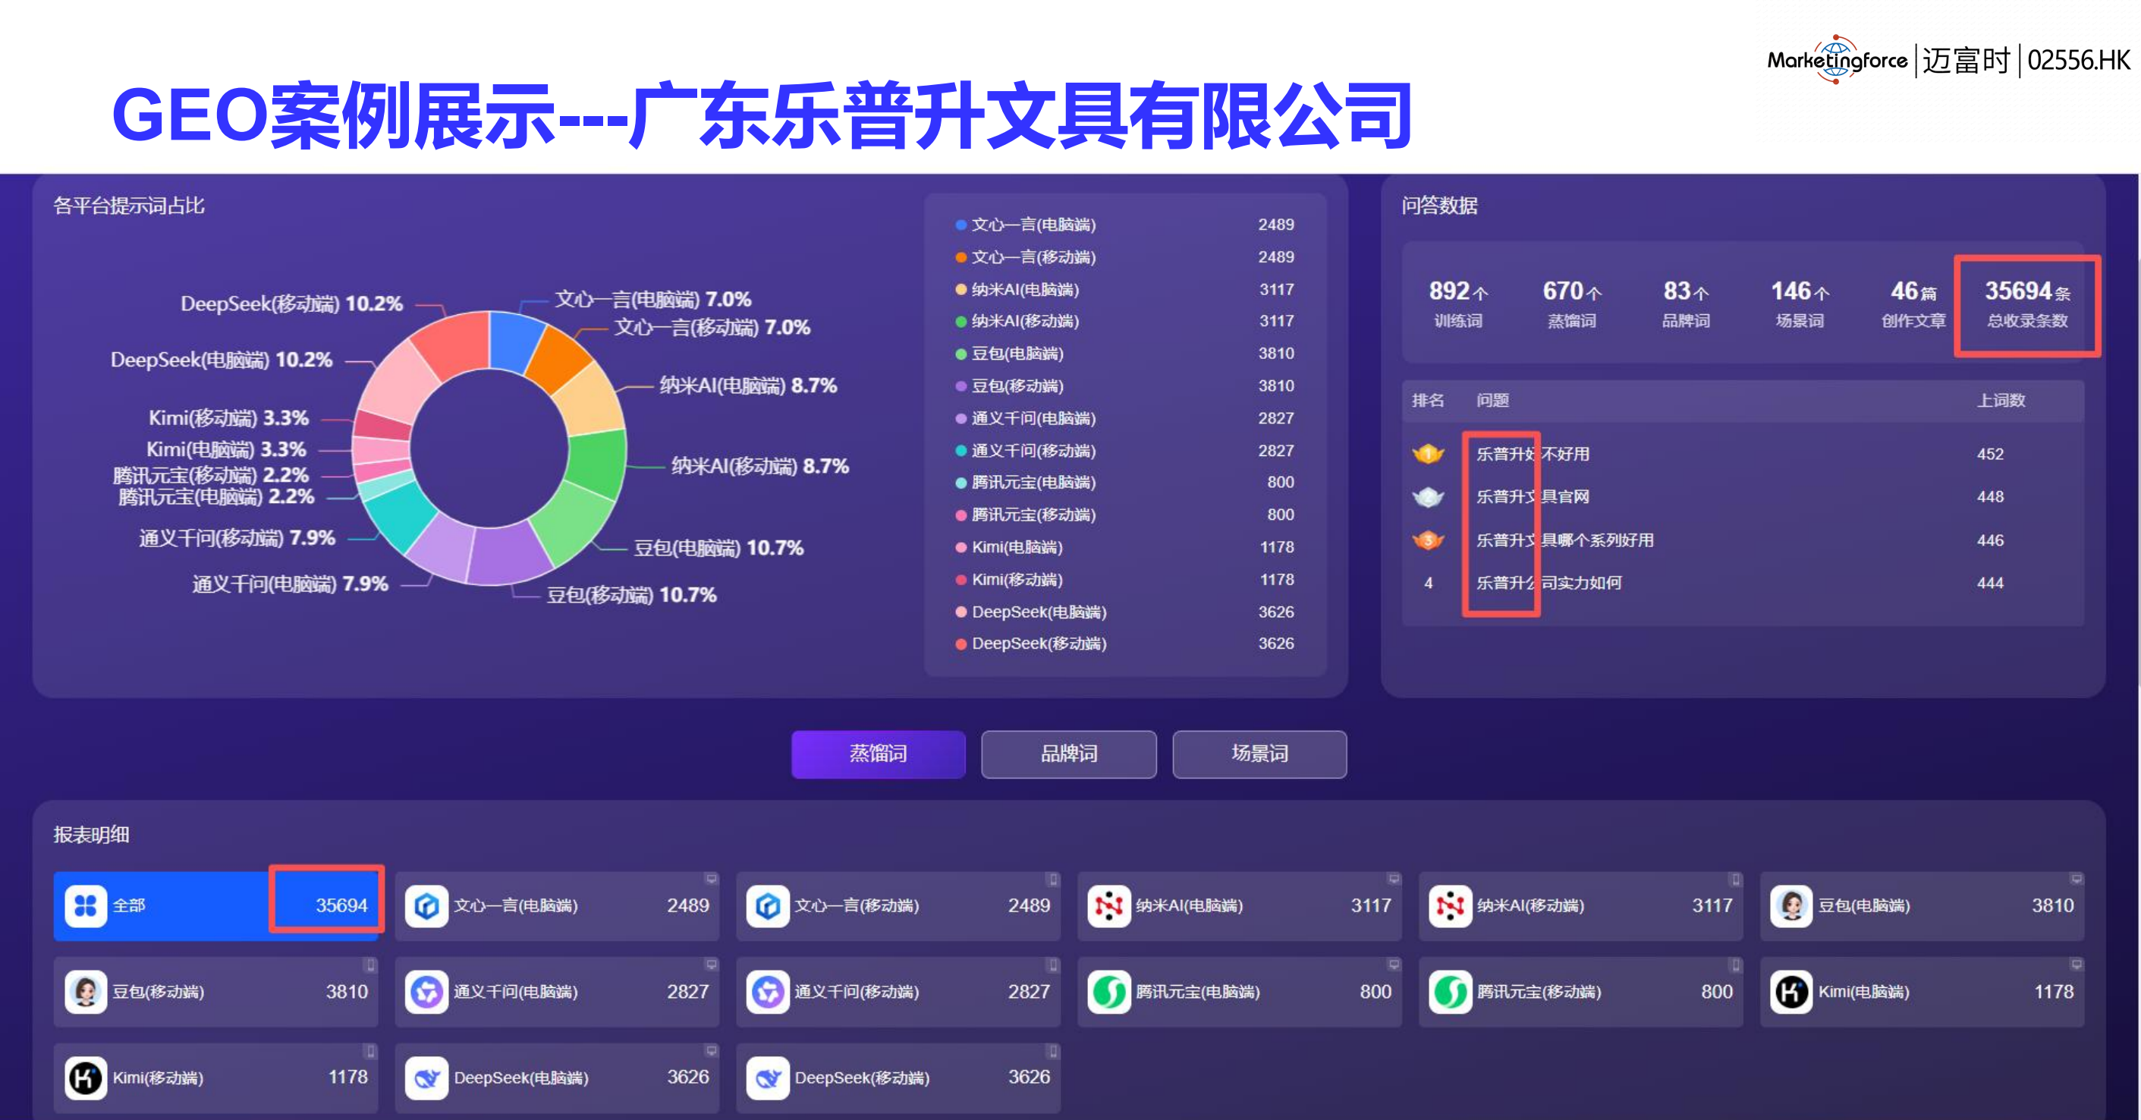
Task: Click the 文心一言(移动端) card icon
Action: click(767, 905)
